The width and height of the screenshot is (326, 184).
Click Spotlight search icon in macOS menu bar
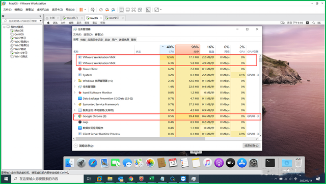[313, 23]
